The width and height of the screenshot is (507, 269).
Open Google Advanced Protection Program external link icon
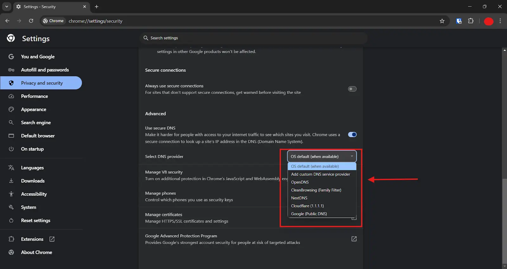click(x=354, y=239)
